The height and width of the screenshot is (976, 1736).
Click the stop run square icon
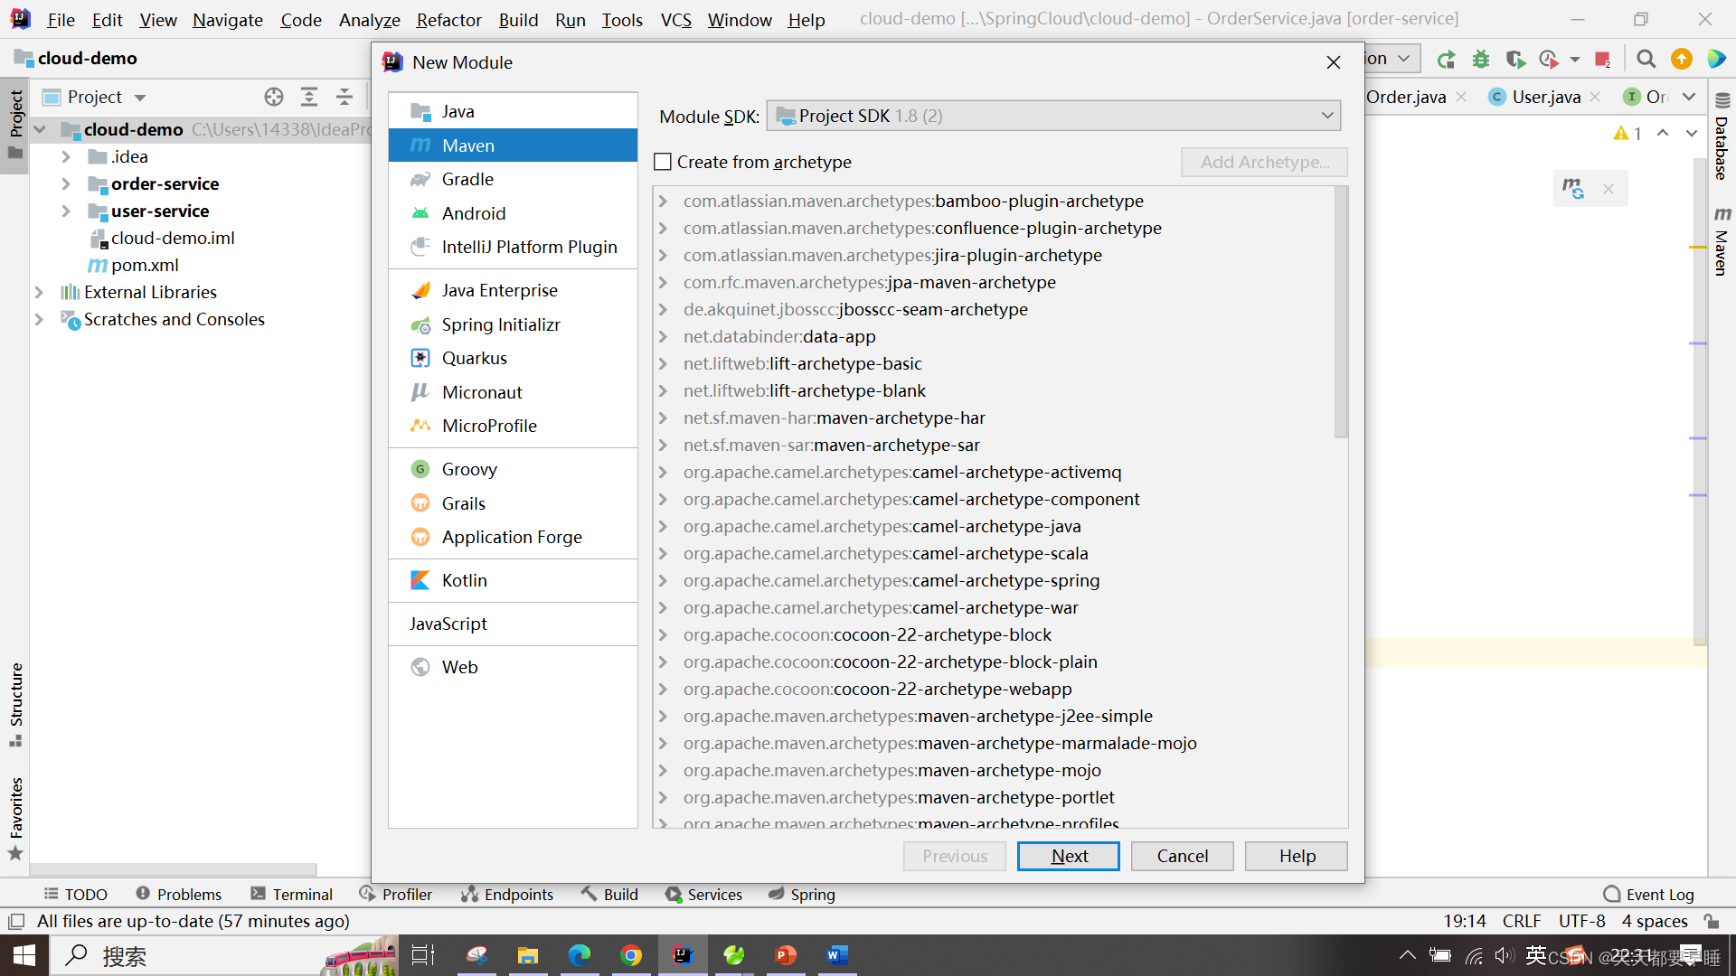tap(1602, 60)
